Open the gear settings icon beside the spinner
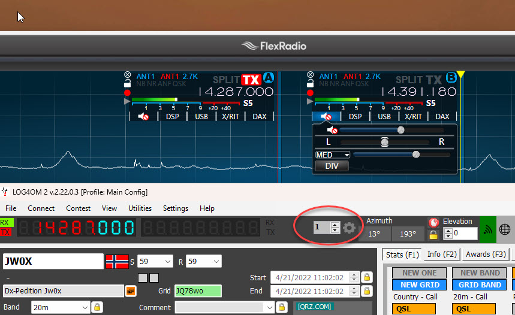This screenshot has width=515, height=315. [x=349, y=228]
